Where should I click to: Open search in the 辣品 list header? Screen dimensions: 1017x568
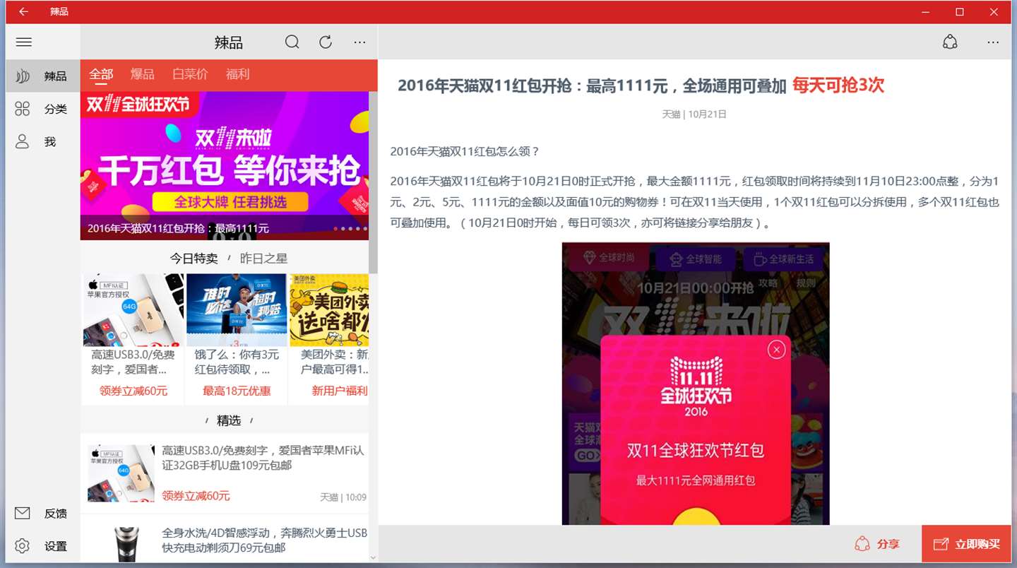point(292,42)
